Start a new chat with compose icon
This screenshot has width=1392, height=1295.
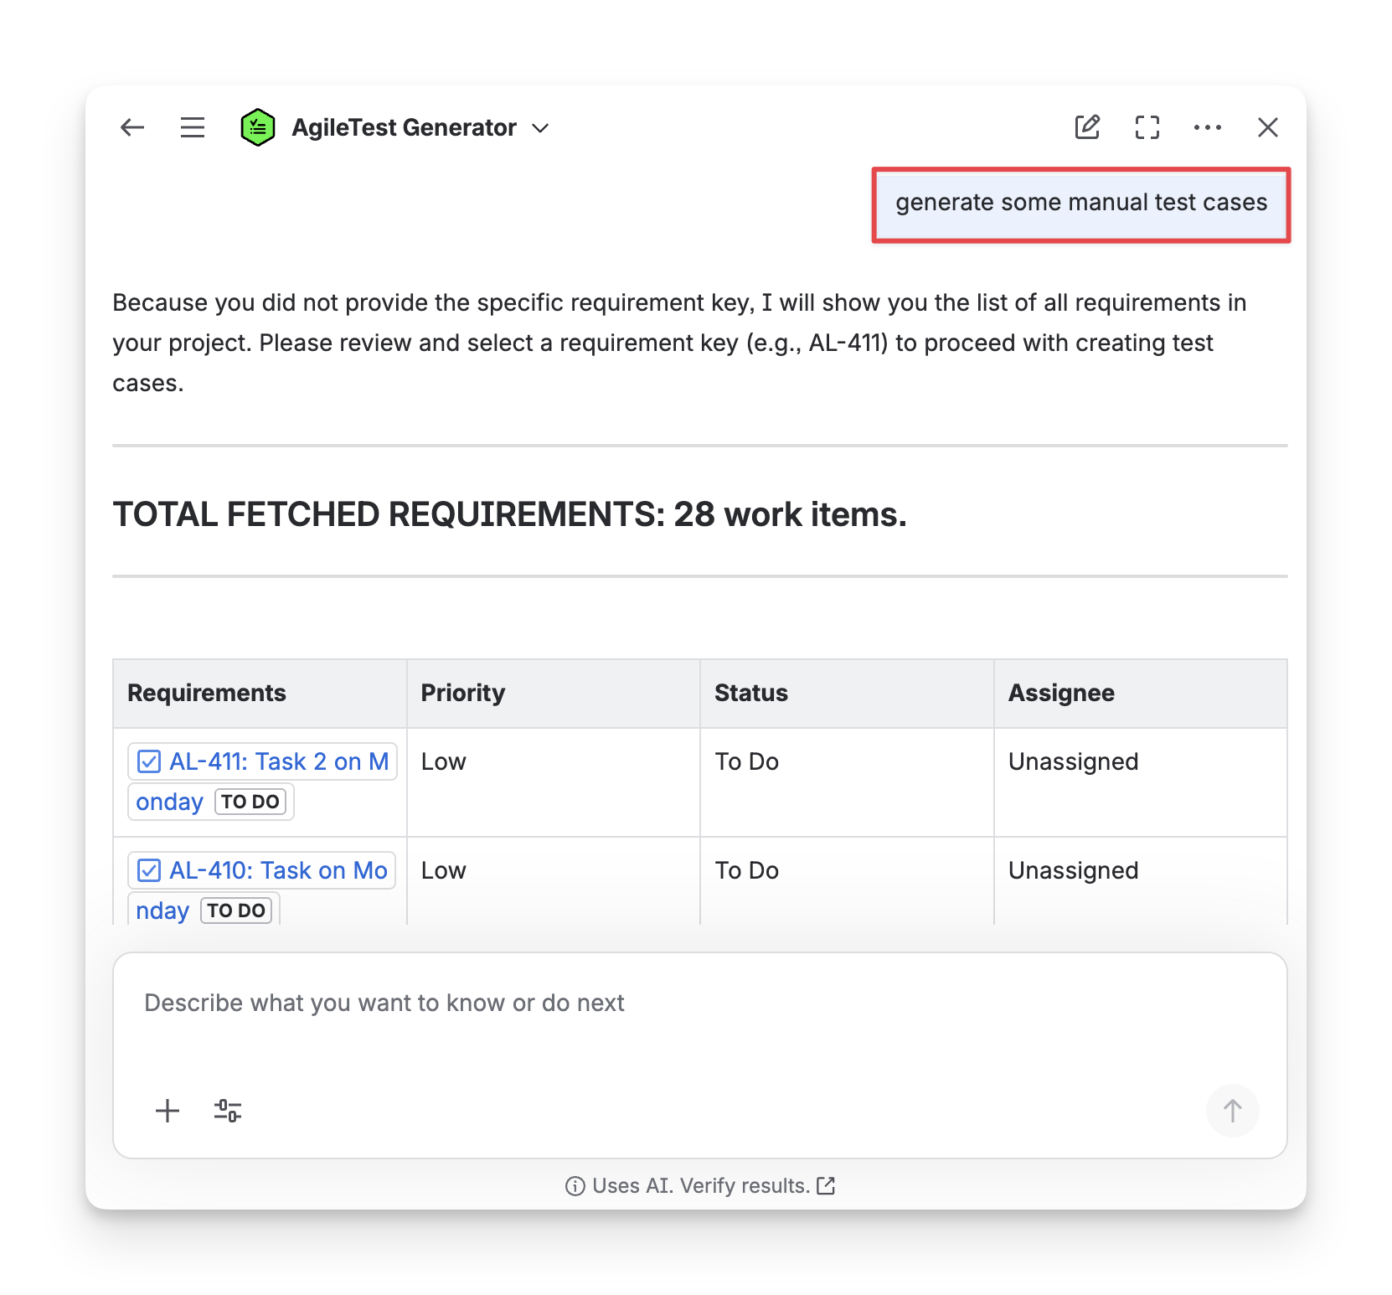pyautogui.click(x=1087, y=127)
